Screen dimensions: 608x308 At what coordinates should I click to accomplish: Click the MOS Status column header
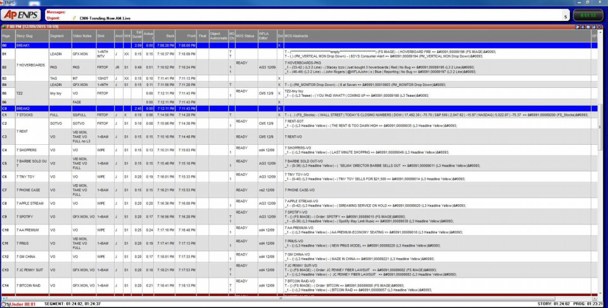[245, 36]
